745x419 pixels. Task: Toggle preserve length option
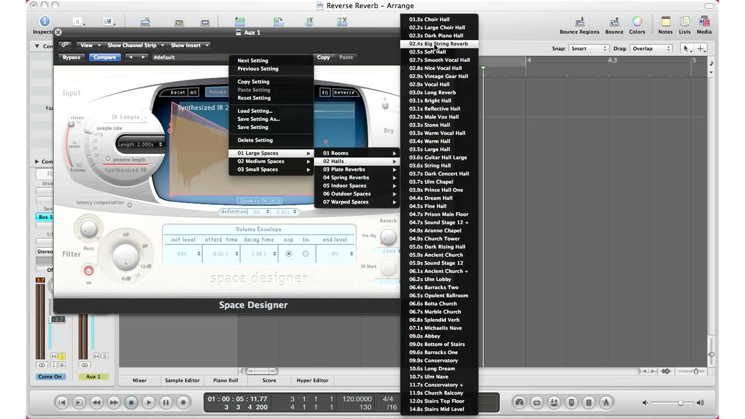coord(108,159)
